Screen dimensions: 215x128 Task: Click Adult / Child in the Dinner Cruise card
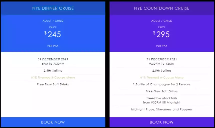coord(53,21)
